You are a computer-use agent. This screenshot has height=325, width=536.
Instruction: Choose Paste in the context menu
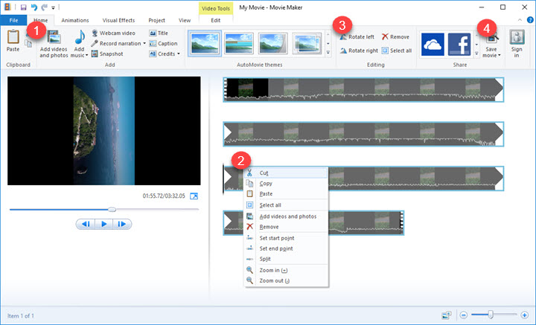[x=286, y=193]
